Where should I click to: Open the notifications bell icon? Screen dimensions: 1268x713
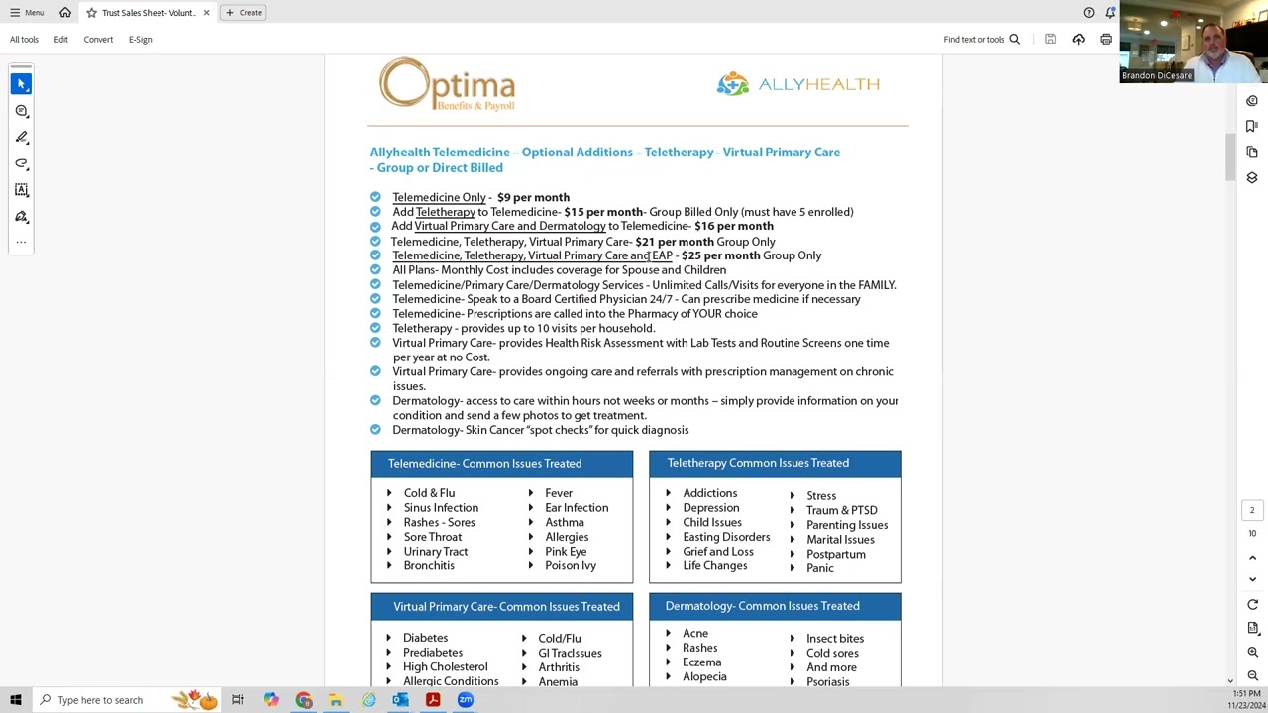coord(1110,12)
